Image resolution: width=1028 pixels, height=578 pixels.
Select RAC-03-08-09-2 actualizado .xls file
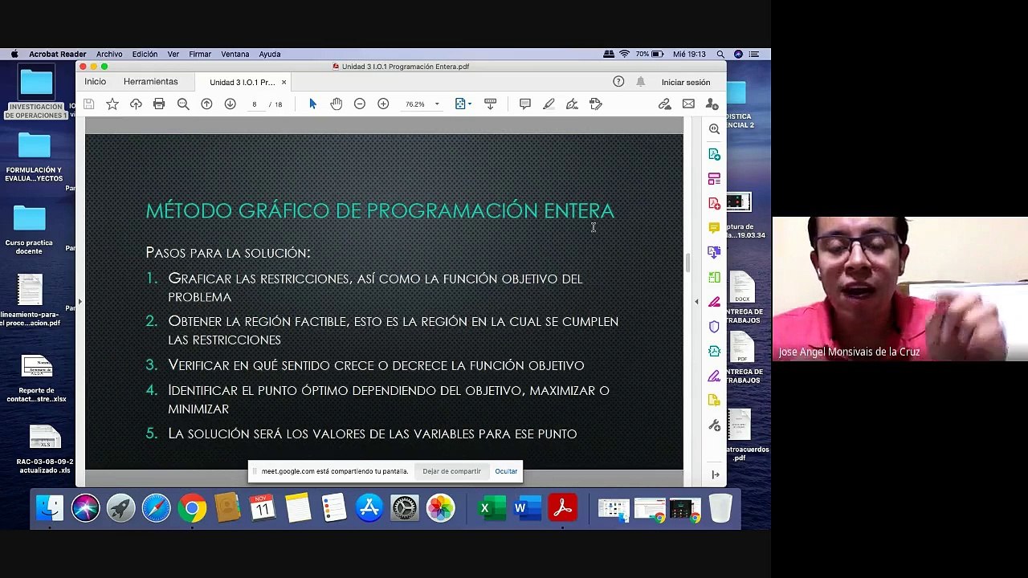(x=45, y=450)
